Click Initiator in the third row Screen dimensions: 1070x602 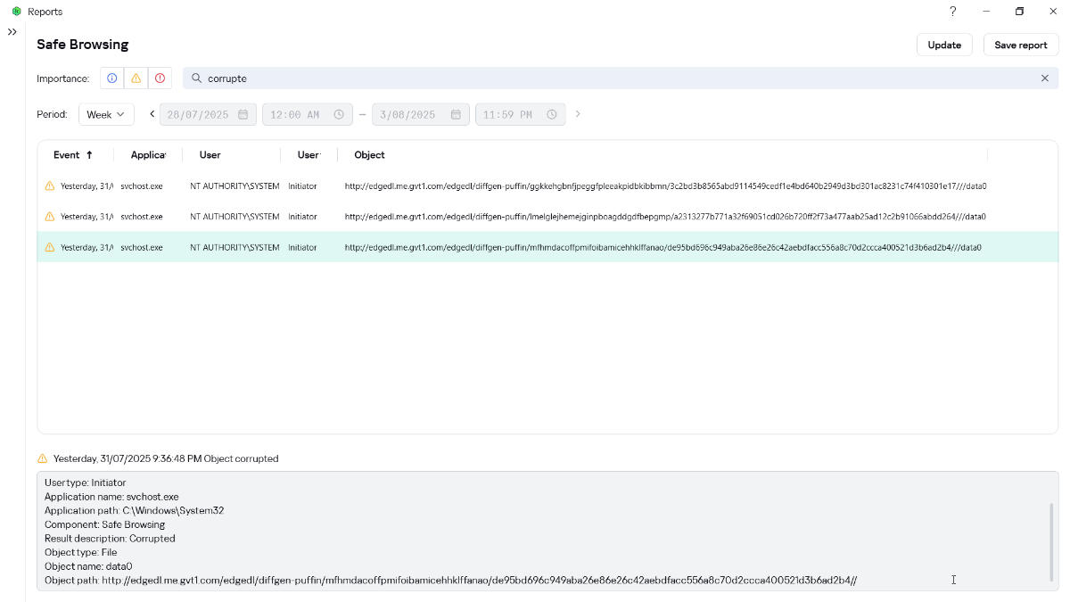pos(302,247)
